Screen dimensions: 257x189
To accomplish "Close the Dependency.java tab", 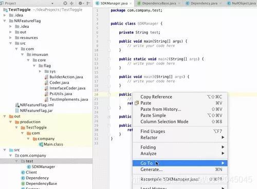I will 221,3.
